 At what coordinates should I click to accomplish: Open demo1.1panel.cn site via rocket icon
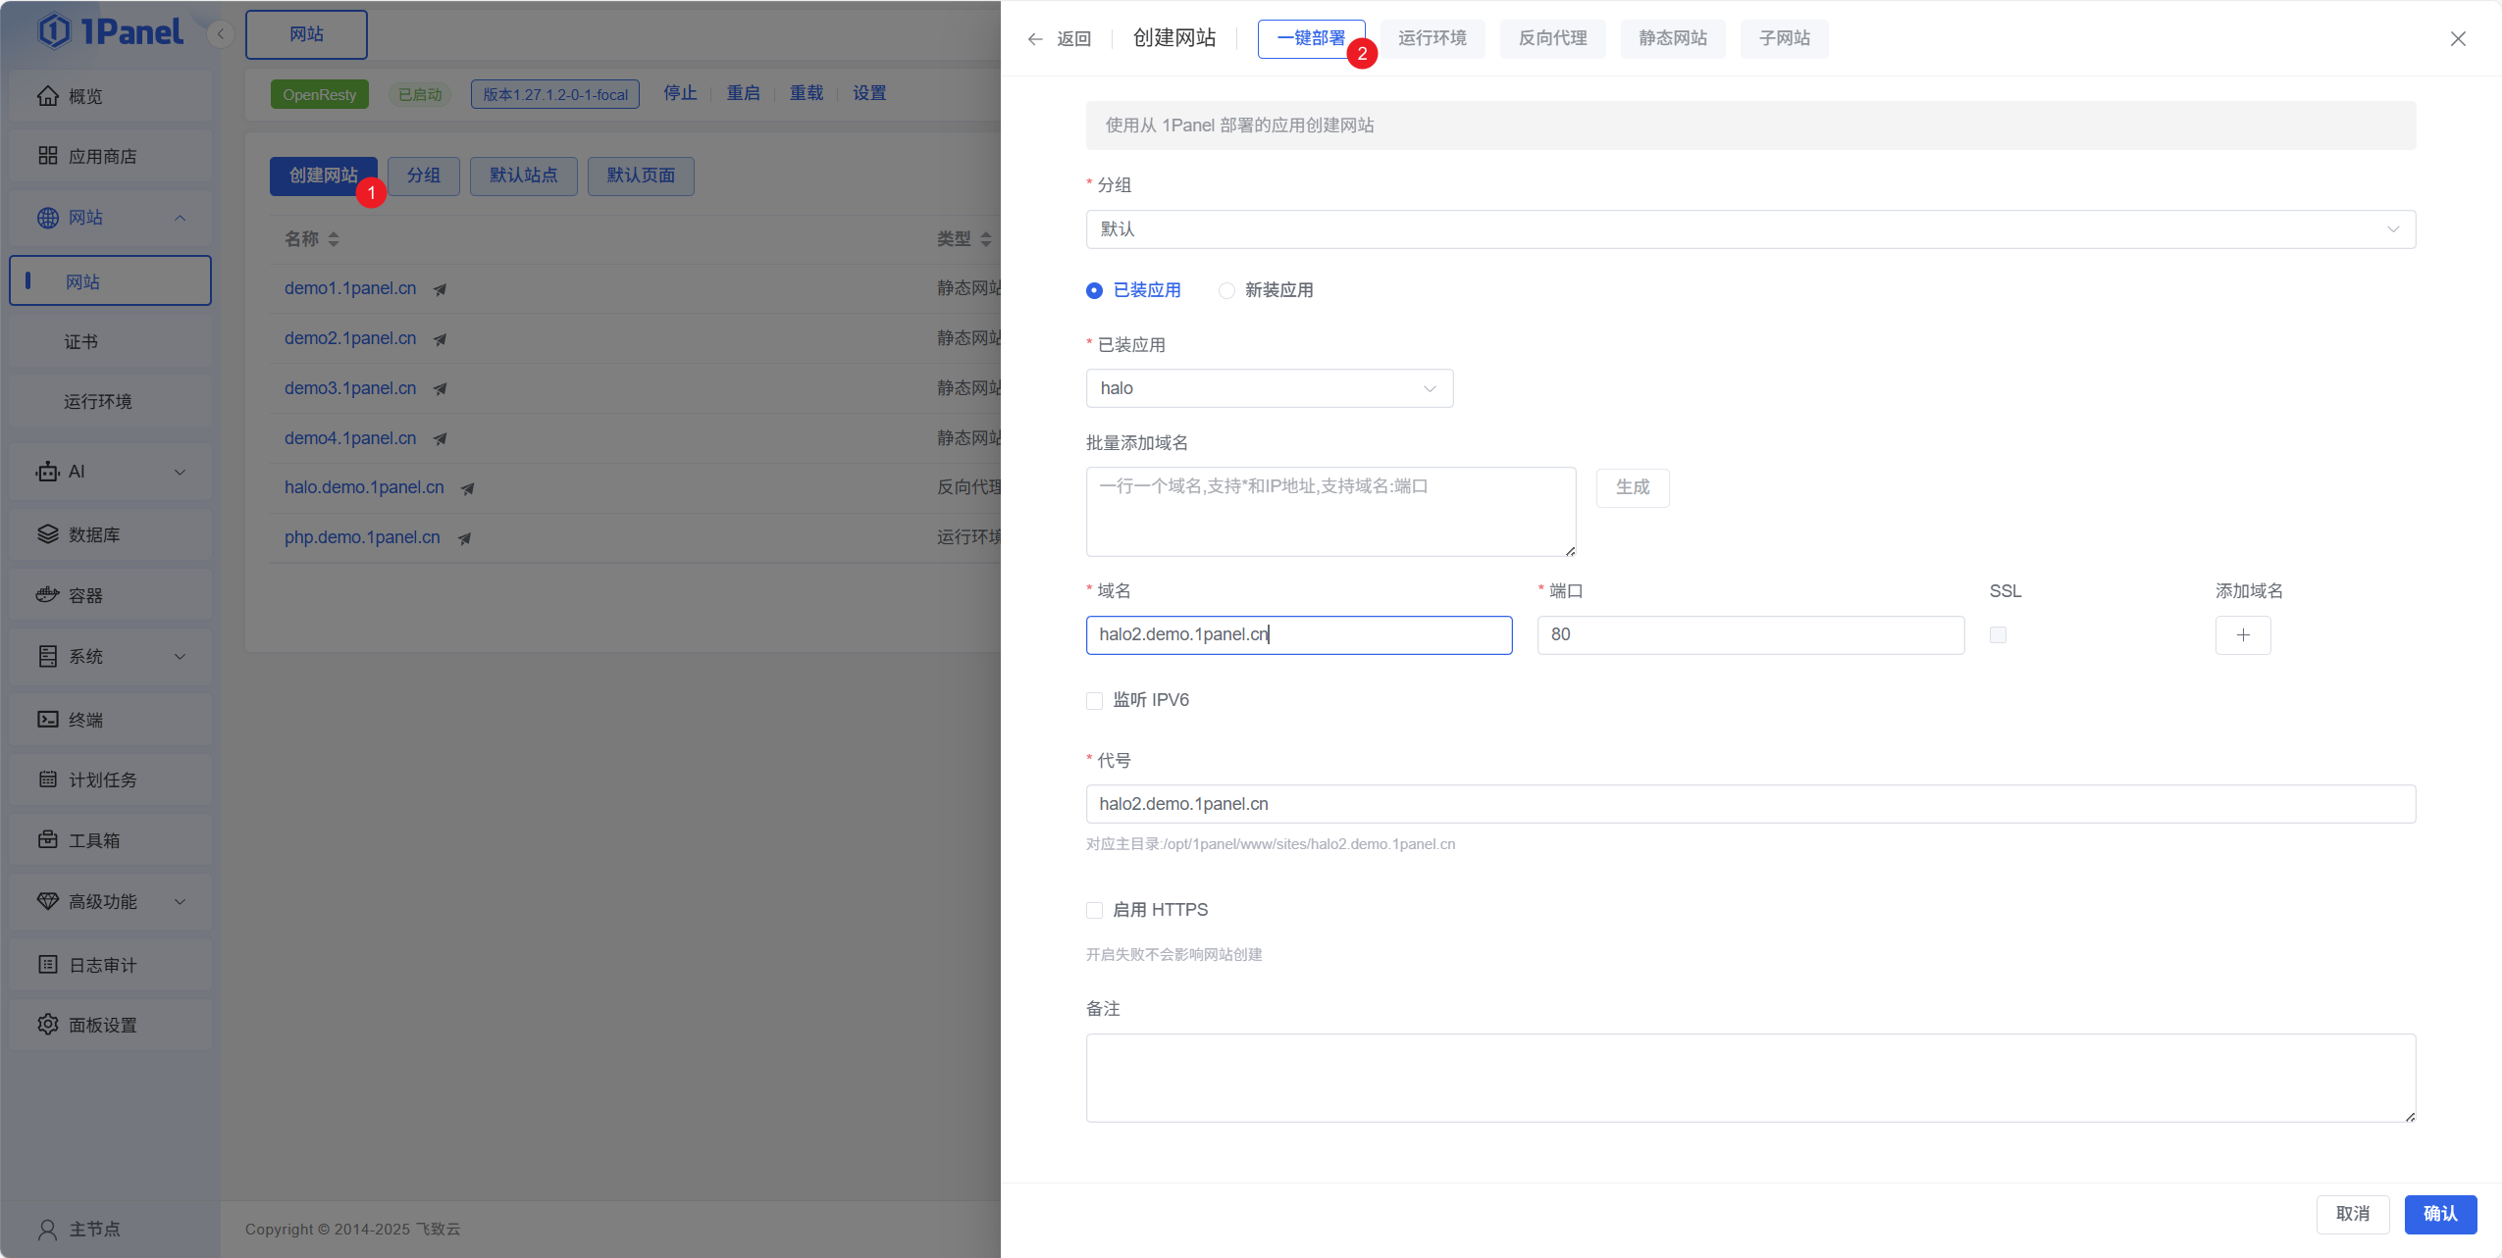(x=440, y=289)
